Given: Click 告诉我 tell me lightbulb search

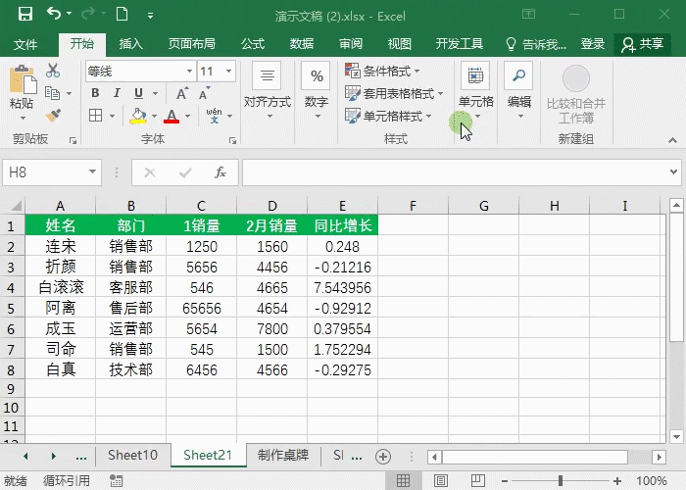Looking at the screenshot, I should pos(536,44).
